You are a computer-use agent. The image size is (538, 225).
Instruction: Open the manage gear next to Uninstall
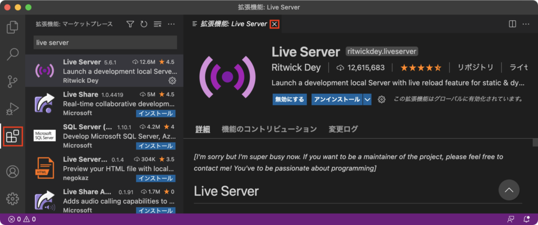(x=381, y=99)
